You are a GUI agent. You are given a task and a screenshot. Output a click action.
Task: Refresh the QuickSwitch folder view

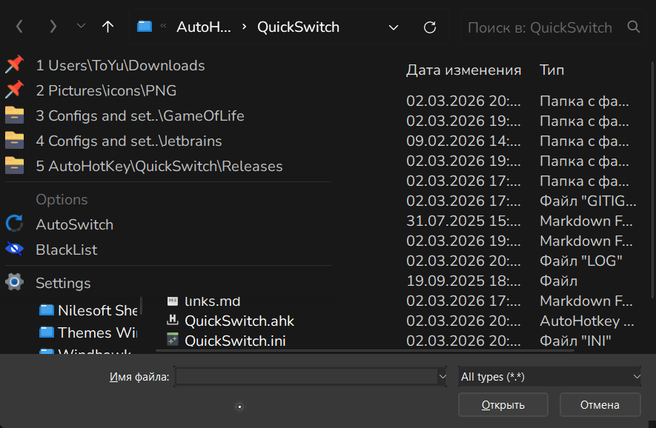click(430, 27)
